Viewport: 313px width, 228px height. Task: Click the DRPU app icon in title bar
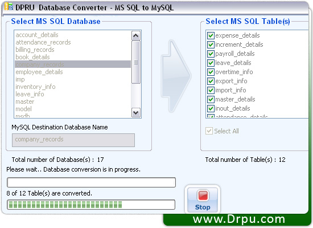pyautogui.click(x=9, y=7)
